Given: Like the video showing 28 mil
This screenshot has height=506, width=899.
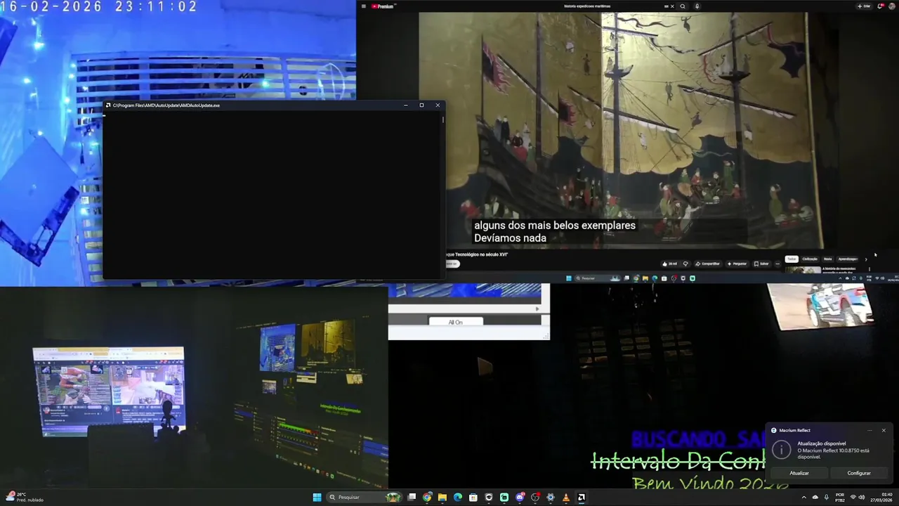Looking at the screenshot, I should coord(670,264).
